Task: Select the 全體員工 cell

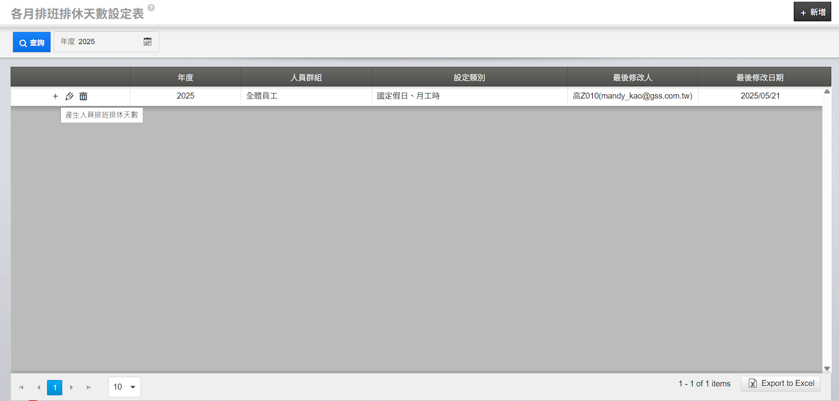Action: point(306,96)
